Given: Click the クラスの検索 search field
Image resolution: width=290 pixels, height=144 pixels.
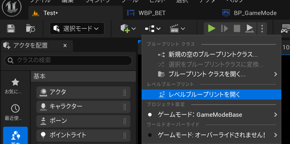Looking at the screenshot, I should pos(70,60).
